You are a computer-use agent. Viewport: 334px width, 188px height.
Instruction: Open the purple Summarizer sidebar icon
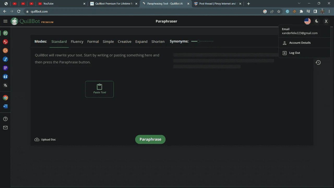tap(5, 68)
